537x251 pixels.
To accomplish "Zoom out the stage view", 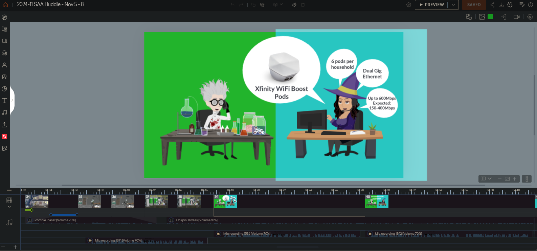I will [x=500, y=179].
